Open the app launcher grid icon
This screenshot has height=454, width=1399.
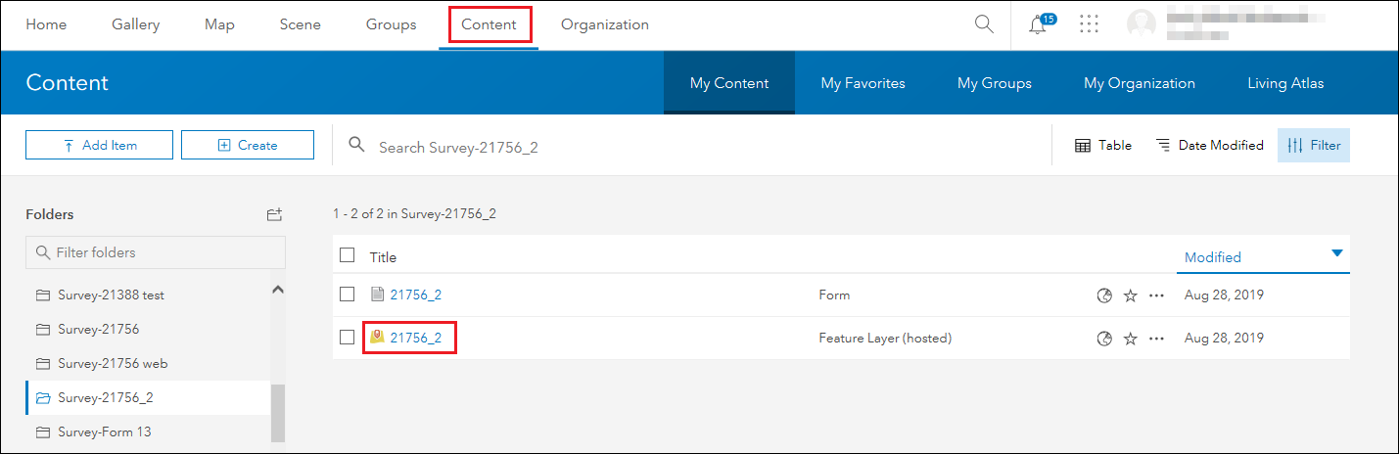point(1089,24)
